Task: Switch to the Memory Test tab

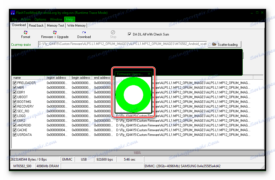Action: (x=55, y=26)
